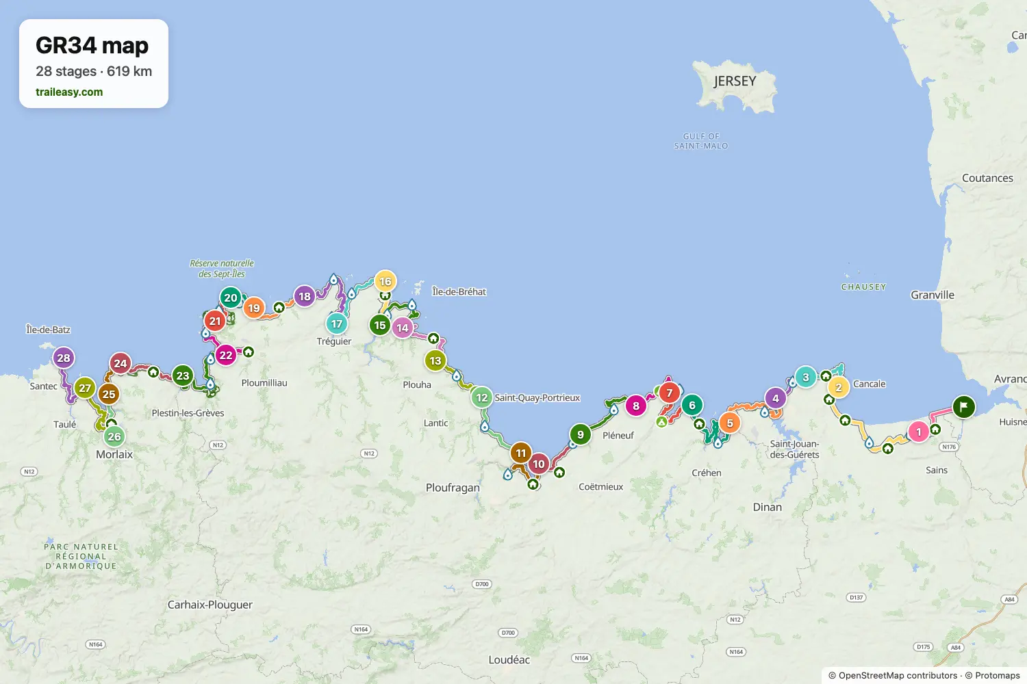The image size is (1027, 684).
Task: Select the brown stage 11 marker
Action: [521, 453]
